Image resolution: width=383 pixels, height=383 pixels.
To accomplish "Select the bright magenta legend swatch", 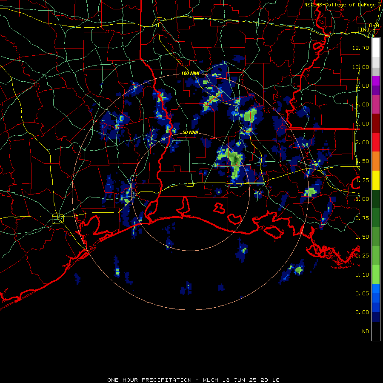I will 376,81.
